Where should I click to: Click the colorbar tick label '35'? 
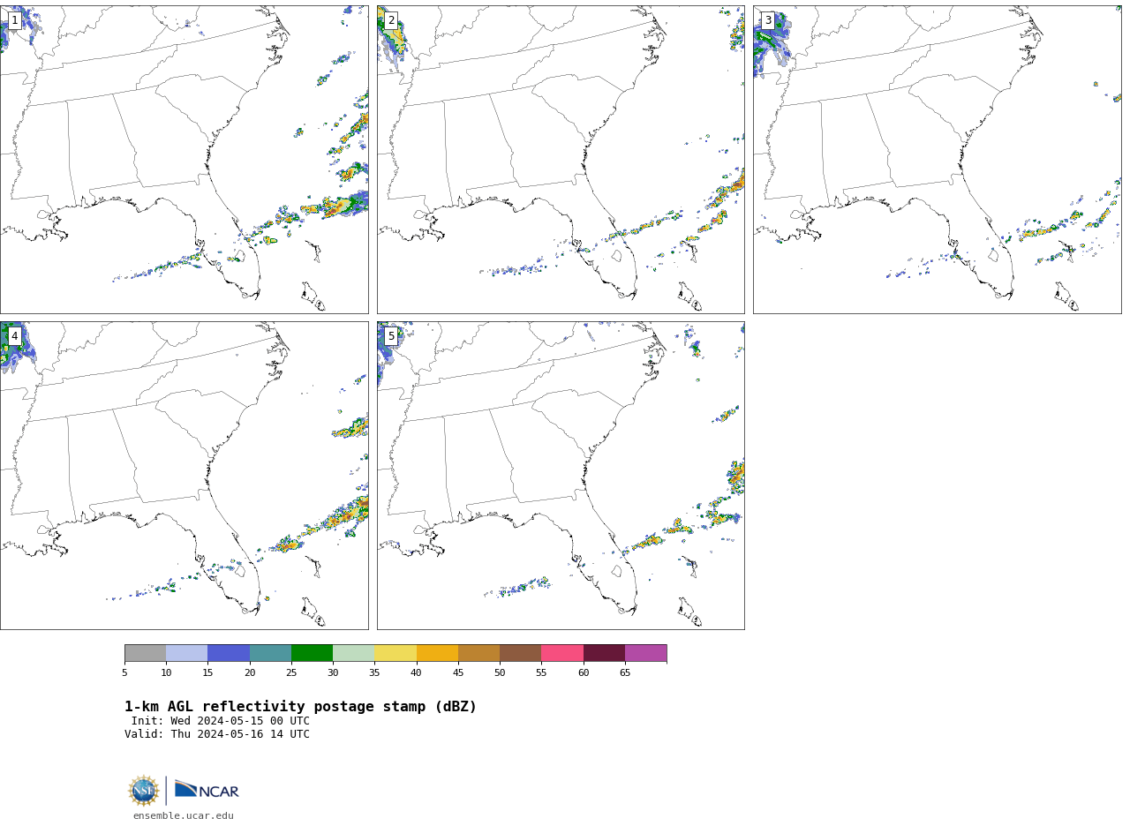pos(374,673)
